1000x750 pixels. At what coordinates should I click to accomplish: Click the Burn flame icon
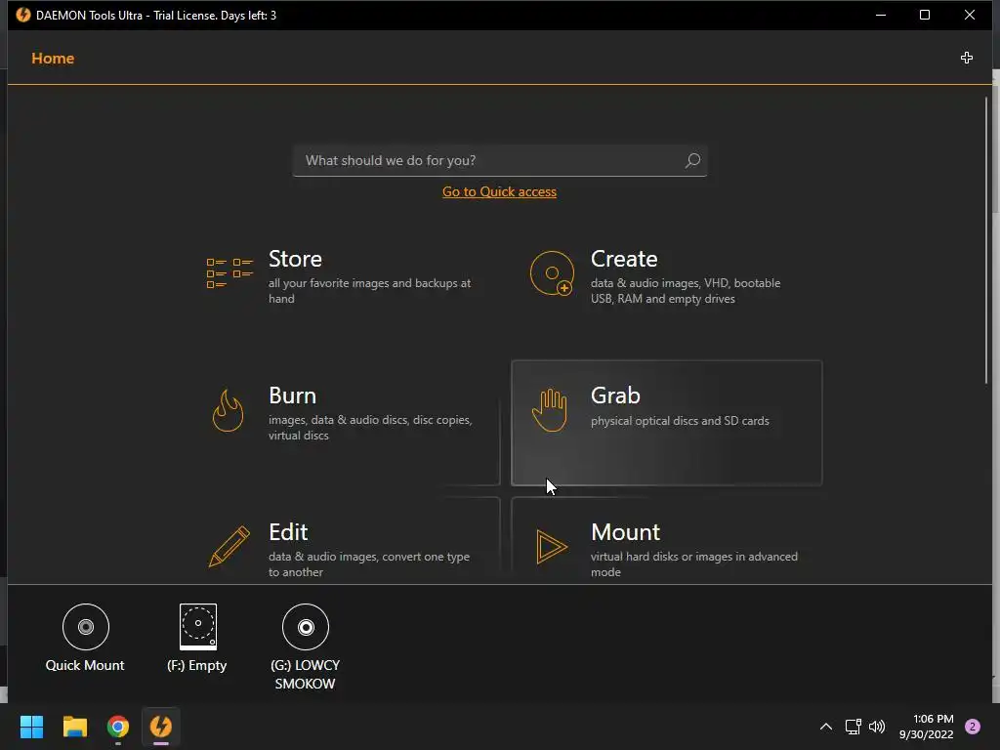pos(228,410)
